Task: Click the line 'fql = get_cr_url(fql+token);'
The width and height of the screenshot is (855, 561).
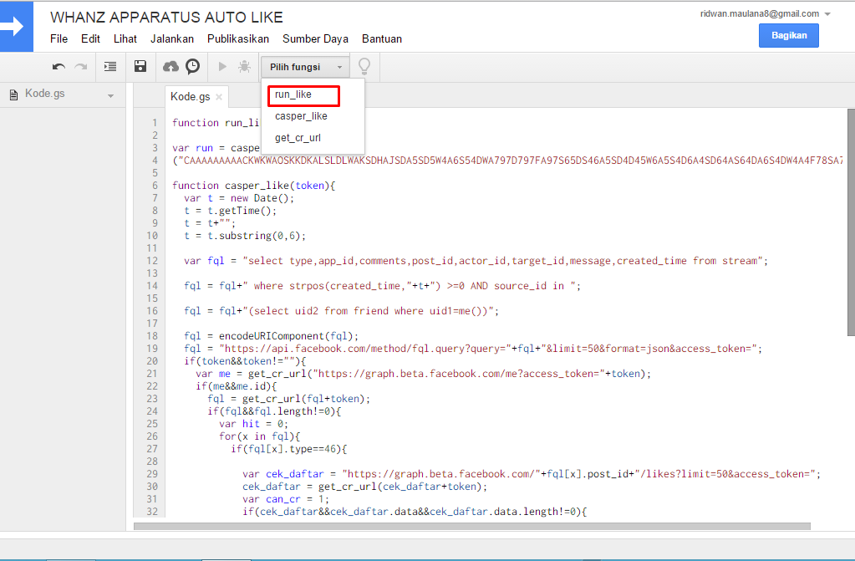Action: (x=288, y=399)
